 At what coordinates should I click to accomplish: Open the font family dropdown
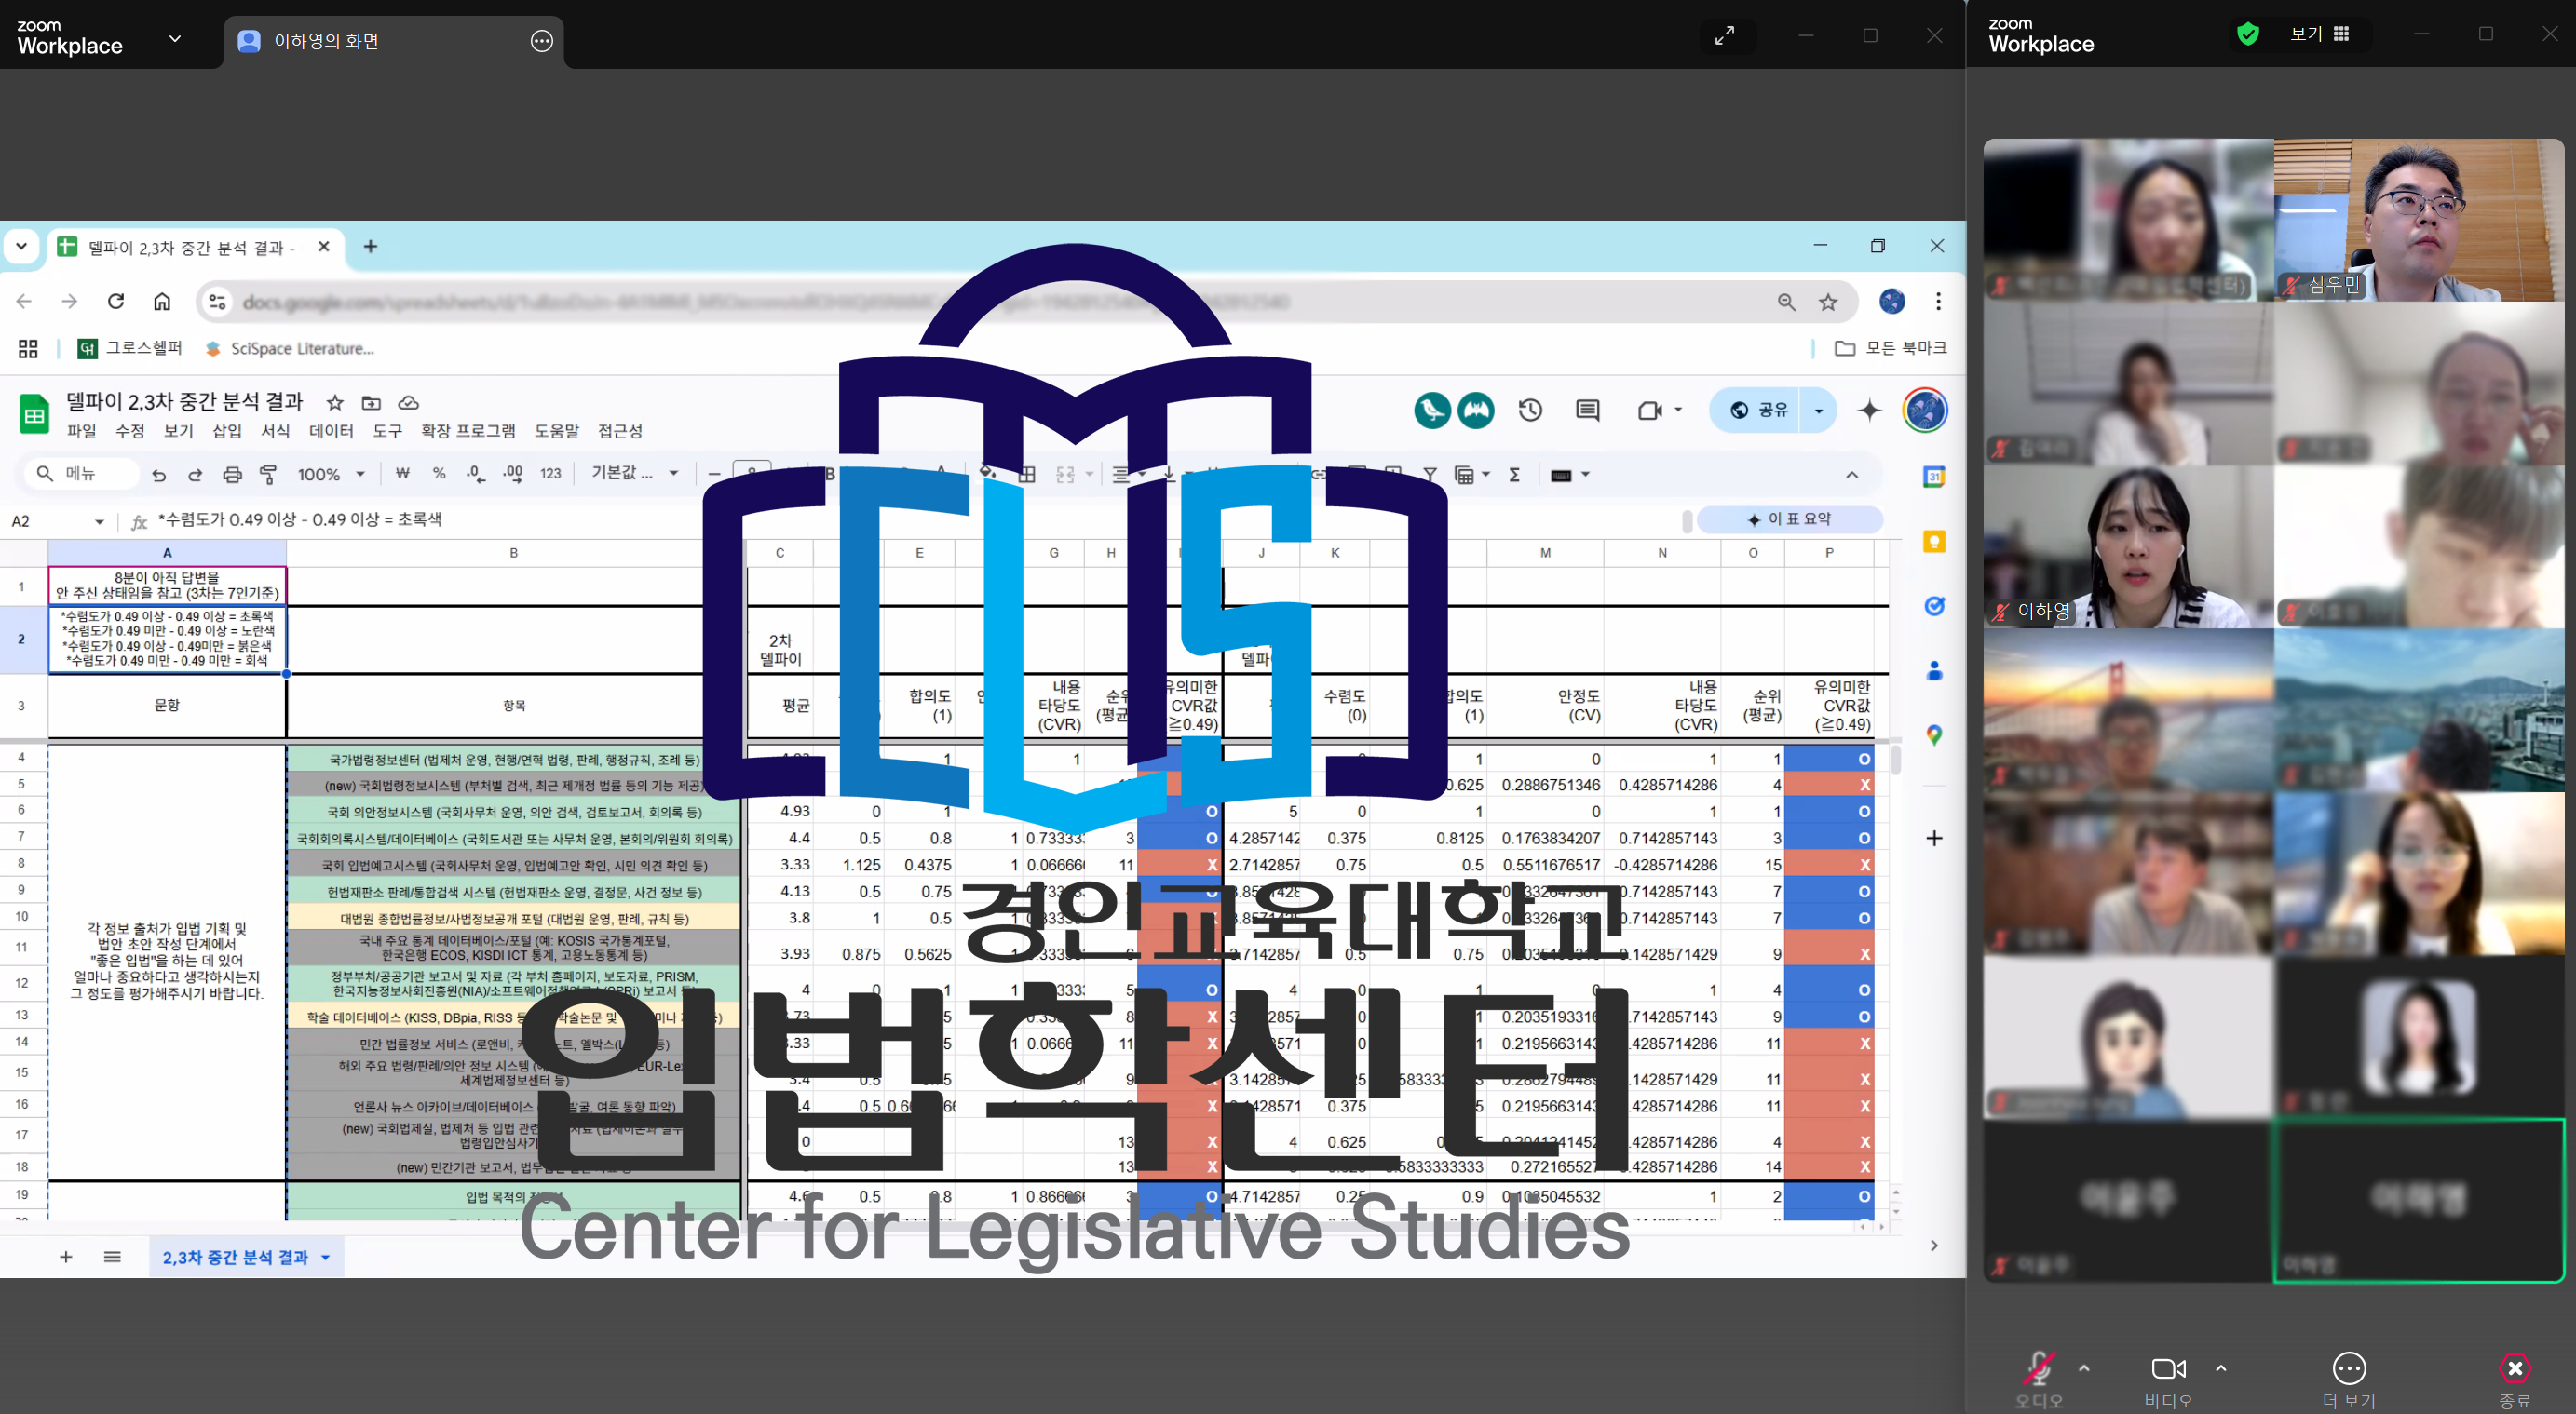coord(635,473)
